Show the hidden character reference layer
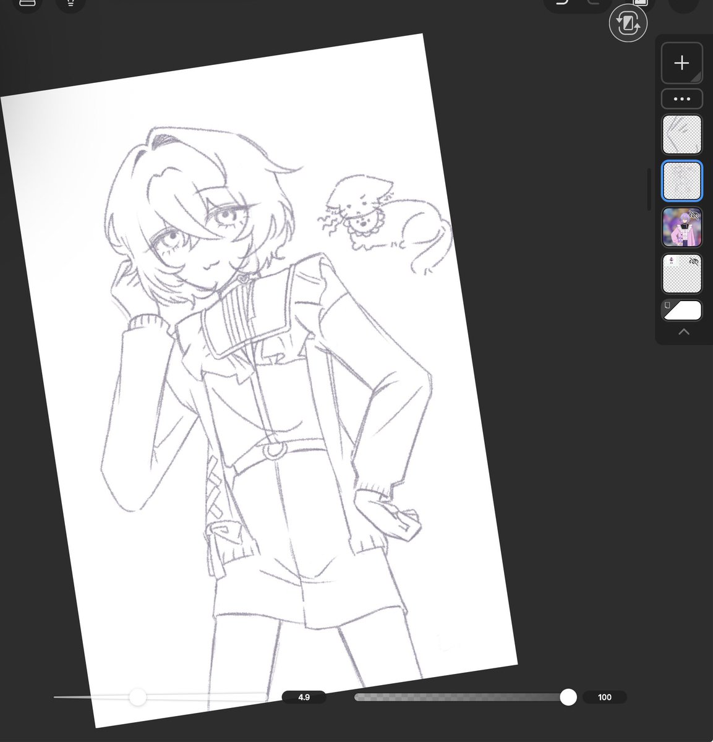The height and width of the screenshot is (742, 713). coord(694,216)
